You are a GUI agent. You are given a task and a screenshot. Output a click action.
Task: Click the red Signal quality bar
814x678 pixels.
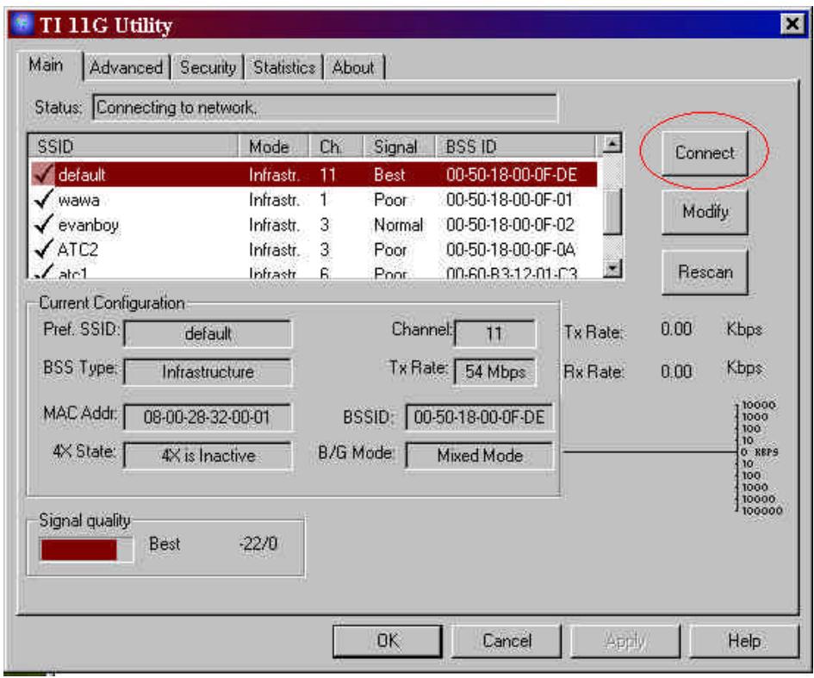pos(79,550)
